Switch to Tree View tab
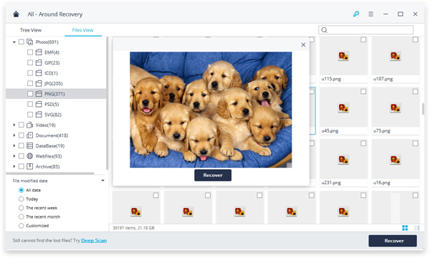 (30, 30)
